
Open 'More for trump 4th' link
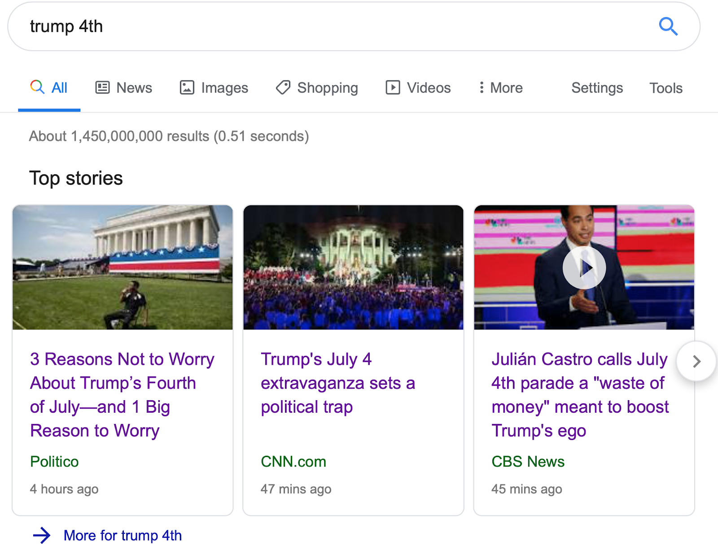pyautogui.click(x=123, y=535)
